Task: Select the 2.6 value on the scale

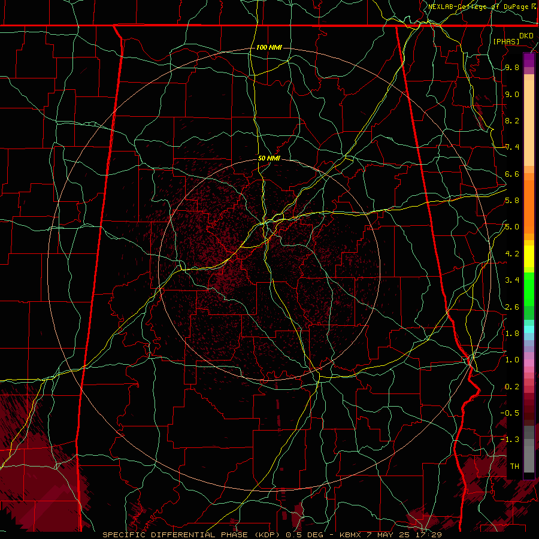Action: [512, 307]
